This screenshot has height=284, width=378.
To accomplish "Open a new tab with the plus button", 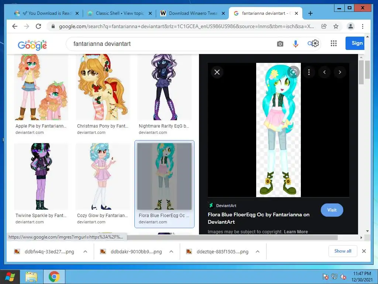I will pyautogui.click(x=310, y=13).
